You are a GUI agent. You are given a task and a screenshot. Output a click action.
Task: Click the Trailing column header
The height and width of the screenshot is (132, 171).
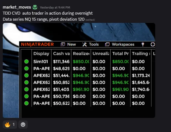(x=141, y=54)
